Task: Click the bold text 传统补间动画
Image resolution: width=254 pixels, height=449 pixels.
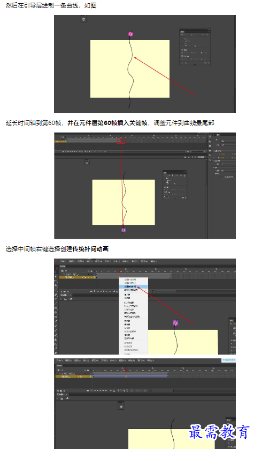Action: click(90, 249)
